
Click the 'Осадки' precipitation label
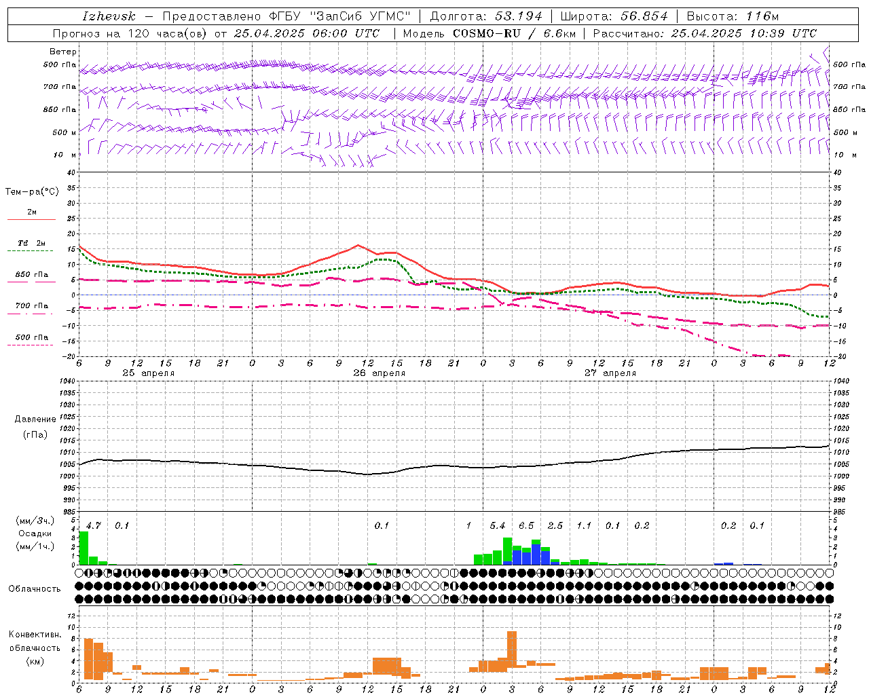click(35, 533)
